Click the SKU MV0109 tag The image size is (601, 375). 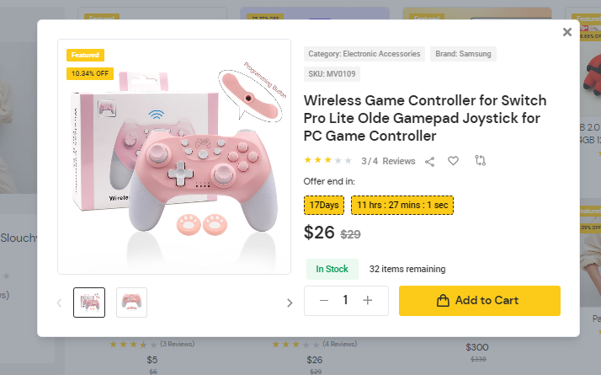[x=330, y=73]
